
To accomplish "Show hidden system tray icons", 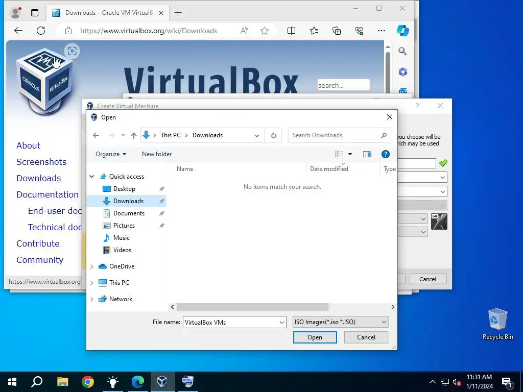I will click(x=432, y=382).
